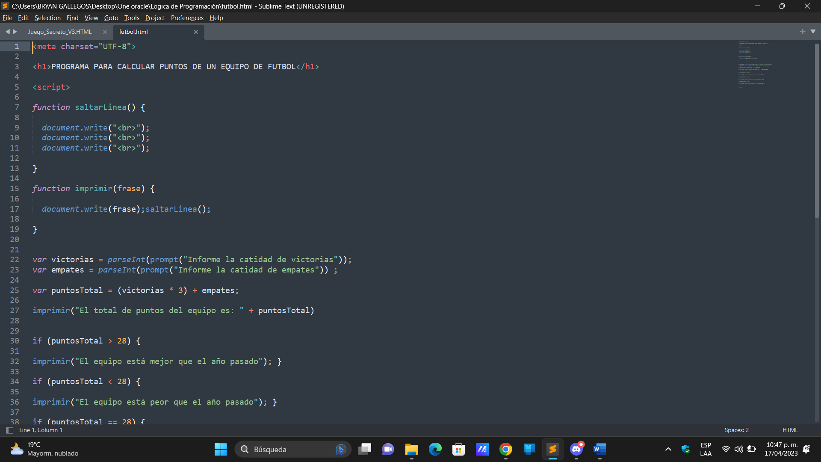
Task: Go to next tab with right arrow
Action: (15, 32)
